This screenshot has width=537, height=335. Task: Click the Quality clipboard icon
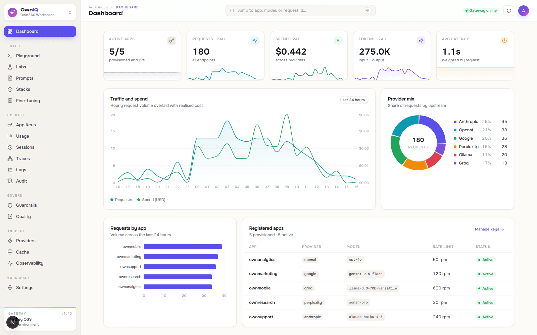tap(10, 217)
